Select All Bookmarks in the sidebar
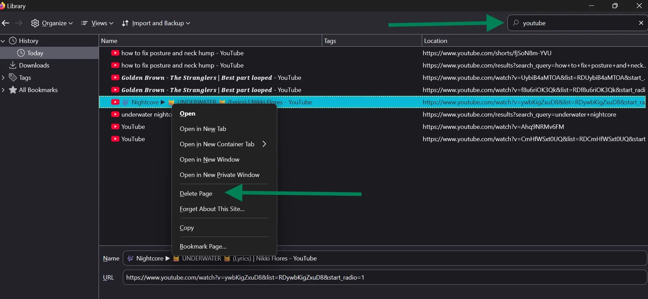This screenshot has height=299, width=648. click(x=38, y=90)
